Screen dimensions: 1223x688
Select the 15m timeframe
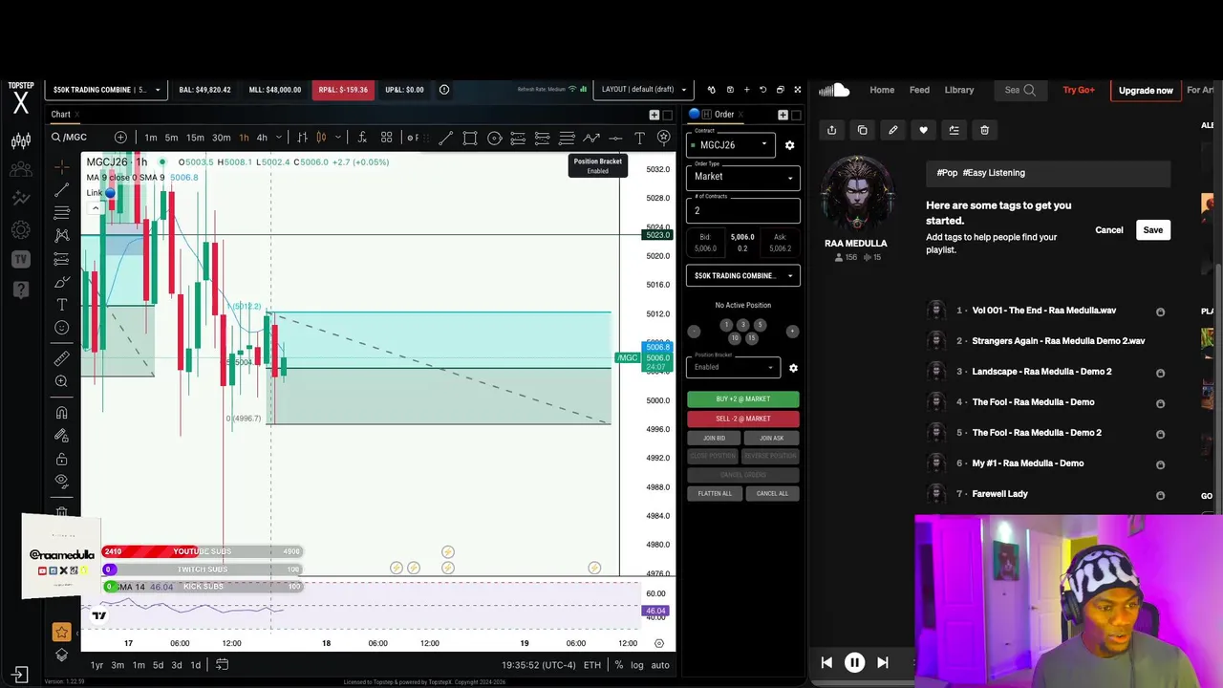(195, 138)
